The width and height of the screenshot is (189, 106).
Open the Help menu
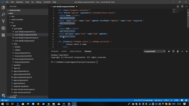(54, 2)
